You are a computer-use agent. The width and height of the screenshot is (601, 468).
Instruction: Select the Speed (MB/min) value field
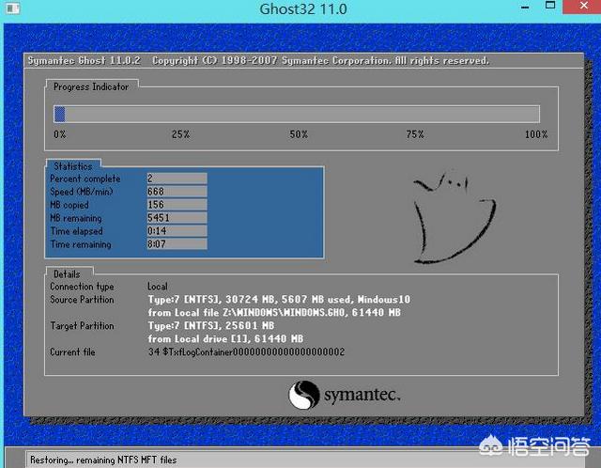point(177,192)
